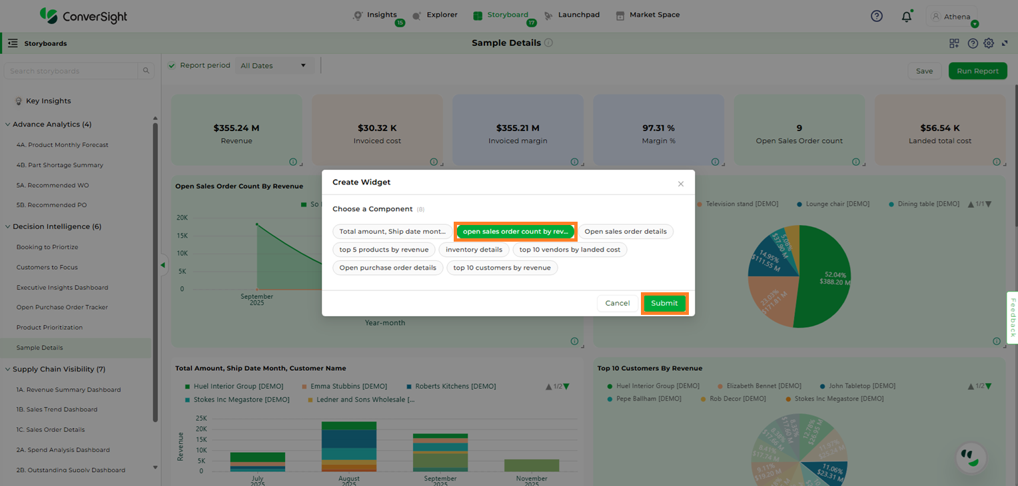The height and width of the screenshot is (486, 1018).
Task: Click the search storyboards magnifier icon
Action: [146, 71]
